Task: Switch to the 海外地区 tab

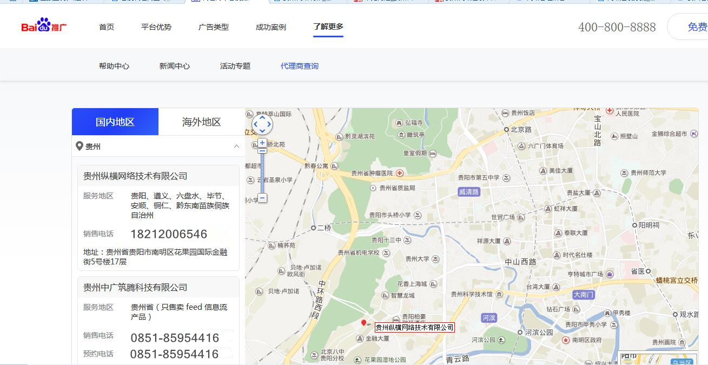Action: tap(202, 122)
